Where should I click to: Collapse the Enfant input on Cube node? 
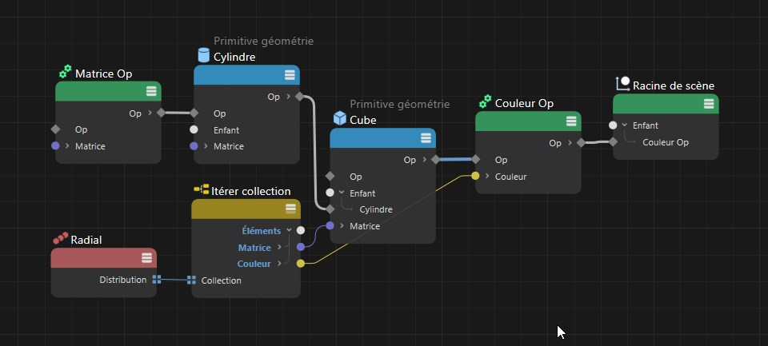point(342,193)
